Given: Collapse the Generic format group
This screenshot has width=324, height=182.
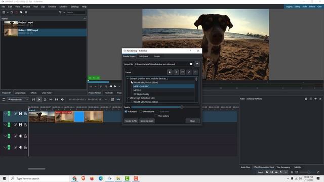Looking at the screenshot, I should (x=128, y=79).
